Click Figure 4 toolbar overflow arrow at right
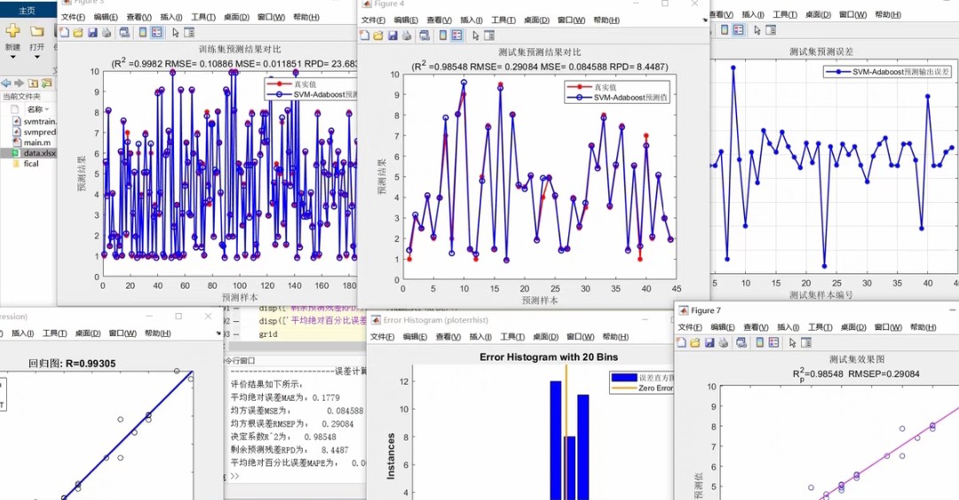 coord(704,20)
